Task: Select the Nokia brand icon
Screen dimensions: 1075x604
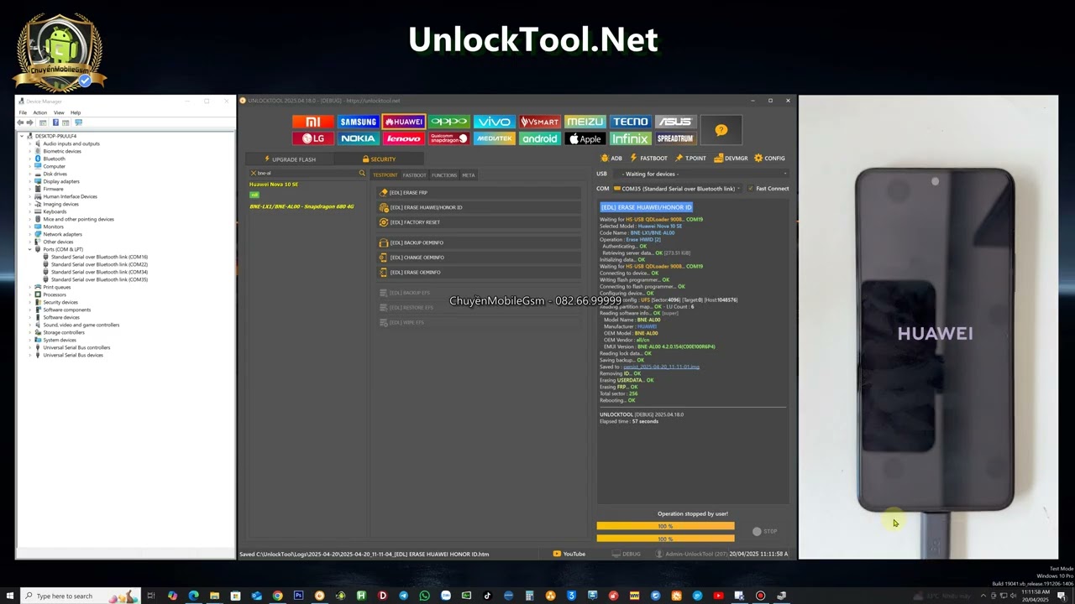Action: pyautogui.click(x=358, y=138)
